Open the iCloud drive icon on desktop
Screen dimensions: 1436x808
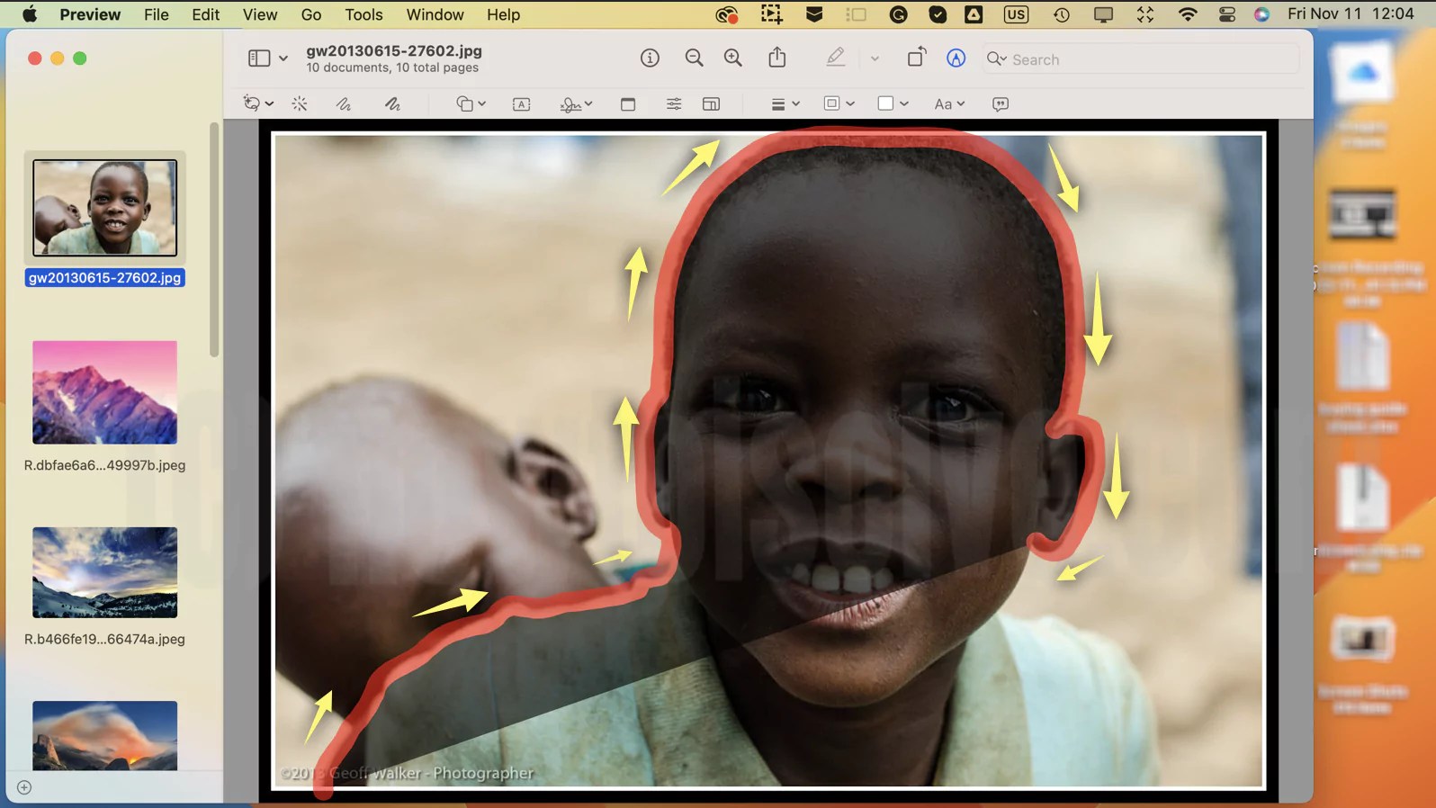click(1363, 72)
